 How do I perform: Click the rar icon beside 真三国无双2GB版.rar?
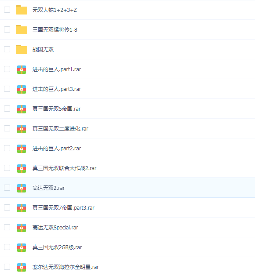coord(22,247)
